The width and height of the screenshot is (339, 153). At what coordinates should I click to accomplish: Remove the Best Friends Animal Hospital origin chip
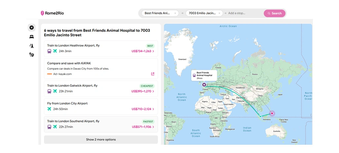tap(175, 13)
